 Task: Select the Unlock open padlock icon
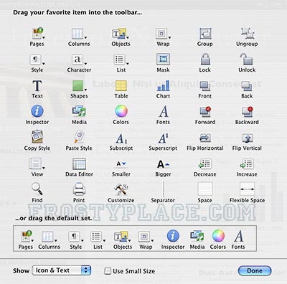click(x=246, y=60)
